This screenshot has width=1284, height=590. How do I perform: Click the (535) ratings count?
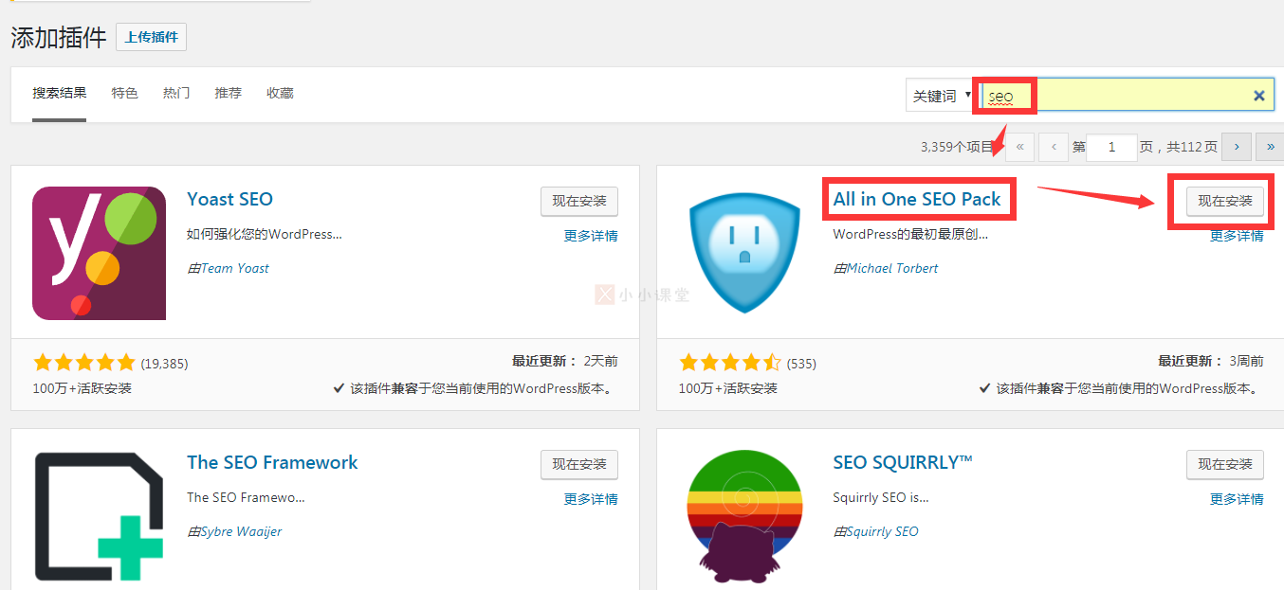tap(801, 364)
